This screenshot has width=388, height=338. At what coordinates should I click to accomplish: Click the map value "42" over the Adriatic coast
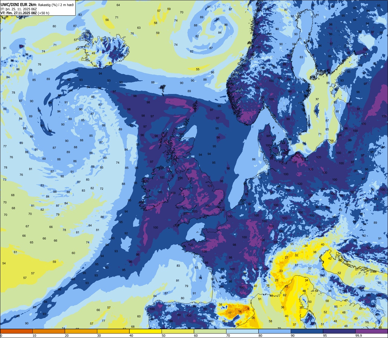click(330, 258)
